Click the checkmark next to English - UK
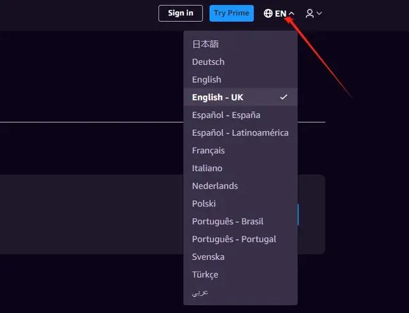Image resolution: width=409 pixels, height=313 pixels. point(284,97)
